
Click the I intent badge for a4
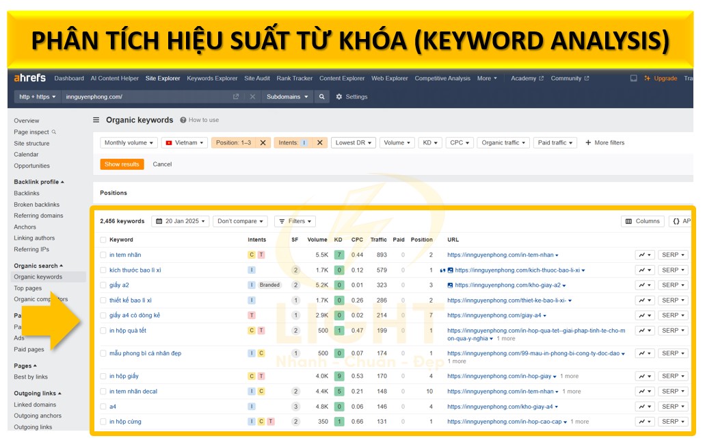[252, 406]
